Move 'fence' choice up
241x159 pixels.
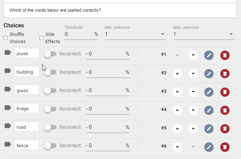pos(177,147)
